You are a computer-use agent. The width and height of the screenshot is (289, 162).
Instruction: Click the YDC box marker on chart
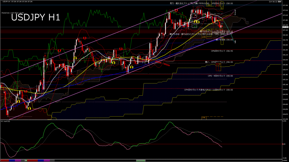tap(194, 13)
